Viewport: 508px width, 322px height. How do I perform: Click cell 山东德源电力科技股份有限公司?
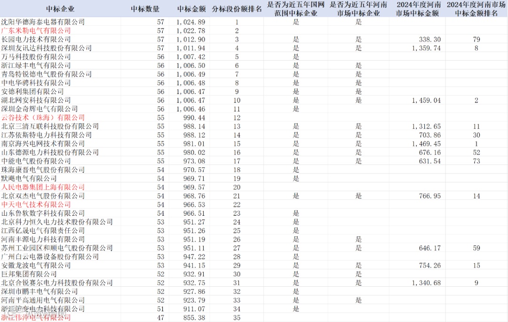(x=50, y=152)
